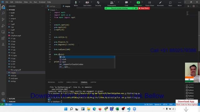The width and height of the screenshot is (200, 112).
Task: Pause Share in Zoom toolbar
Action: click(150, 3)
